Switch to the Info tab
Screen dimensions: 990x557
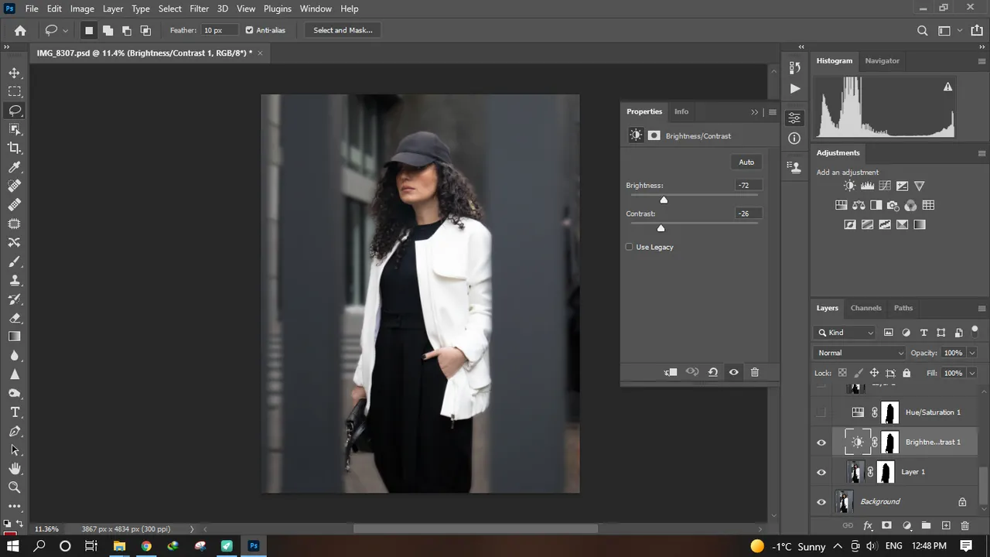click(x=681, y=111)
